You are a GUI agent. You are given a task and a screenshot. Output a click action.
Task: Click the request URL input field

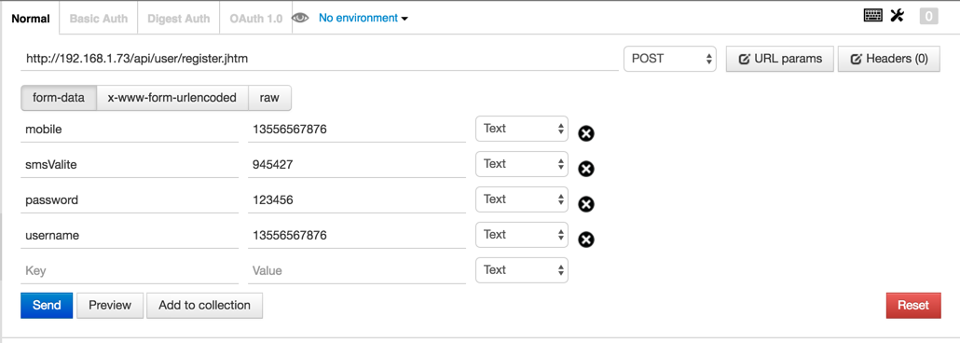tap(320, 59)
